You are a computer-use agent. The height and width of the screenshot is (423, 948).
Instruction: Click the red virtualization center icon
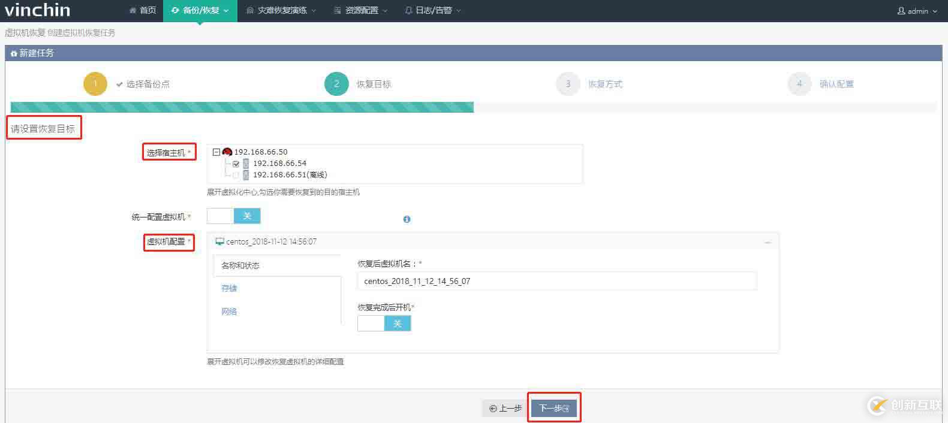[x=227, y=152]
